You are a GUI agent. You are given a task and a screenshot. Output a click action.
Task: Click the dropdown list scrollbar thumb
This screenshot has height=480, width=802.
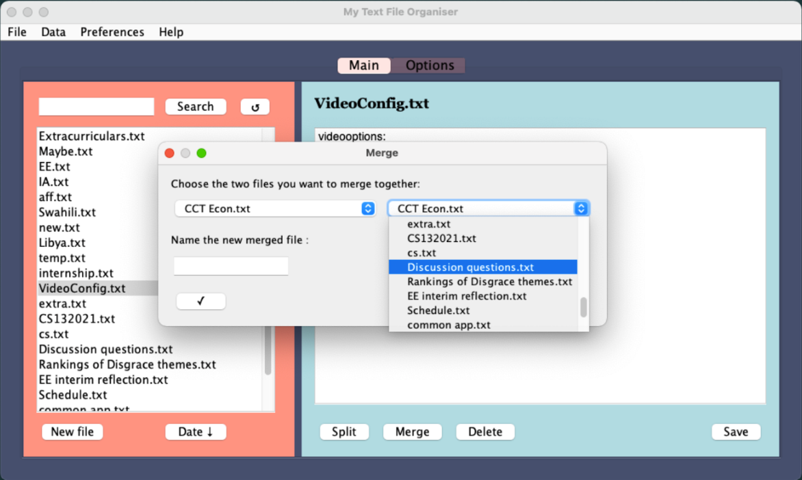[583, 308]
